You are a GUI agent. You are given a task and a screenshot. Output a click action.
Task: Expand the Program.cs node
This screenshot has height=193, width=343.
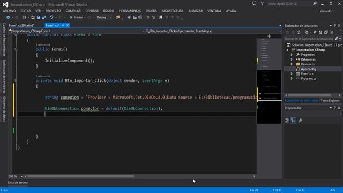[292, 79]
